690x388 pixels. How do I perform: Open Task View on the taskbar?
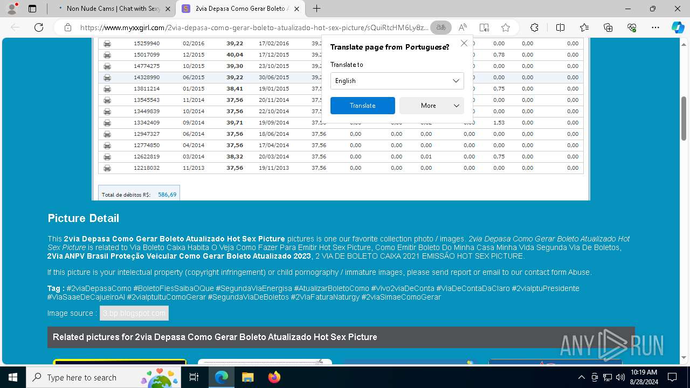(194, 377)
